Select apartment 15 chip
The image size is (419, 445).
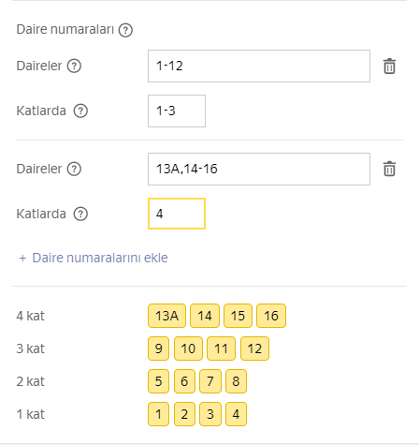[238, 316]
